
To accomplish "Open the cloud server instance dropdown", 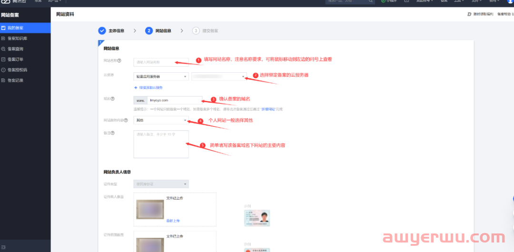I will (x=219, y=77).
